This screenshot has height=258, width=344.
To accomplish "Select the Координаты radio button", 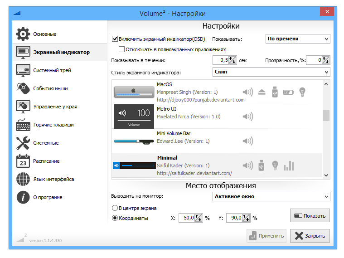I will tap(115, 218).
